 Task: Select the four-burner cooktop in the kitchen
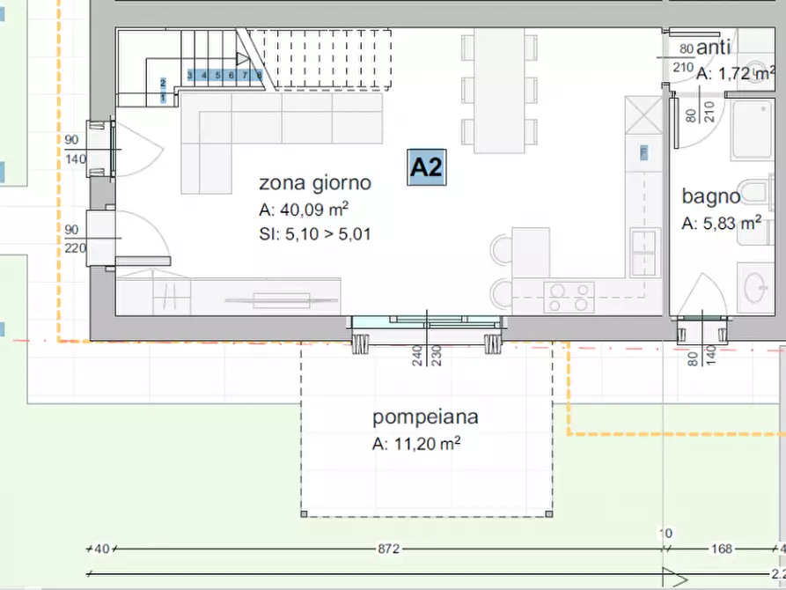click(569, 297)
